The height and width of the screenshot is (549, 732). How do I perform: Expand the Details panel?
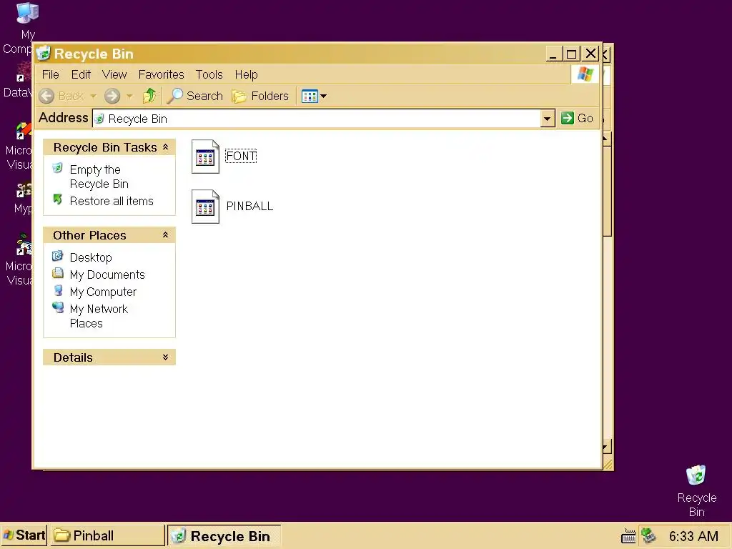coord(165,357)
